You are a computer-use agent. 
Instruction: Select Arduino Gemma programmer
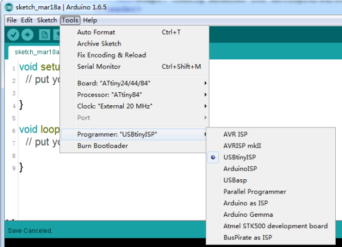click(x=270, y=215)
